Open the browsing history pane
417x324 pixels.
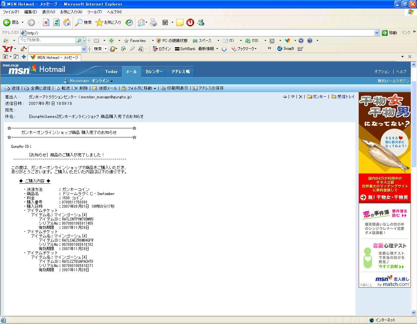point(129,22)
